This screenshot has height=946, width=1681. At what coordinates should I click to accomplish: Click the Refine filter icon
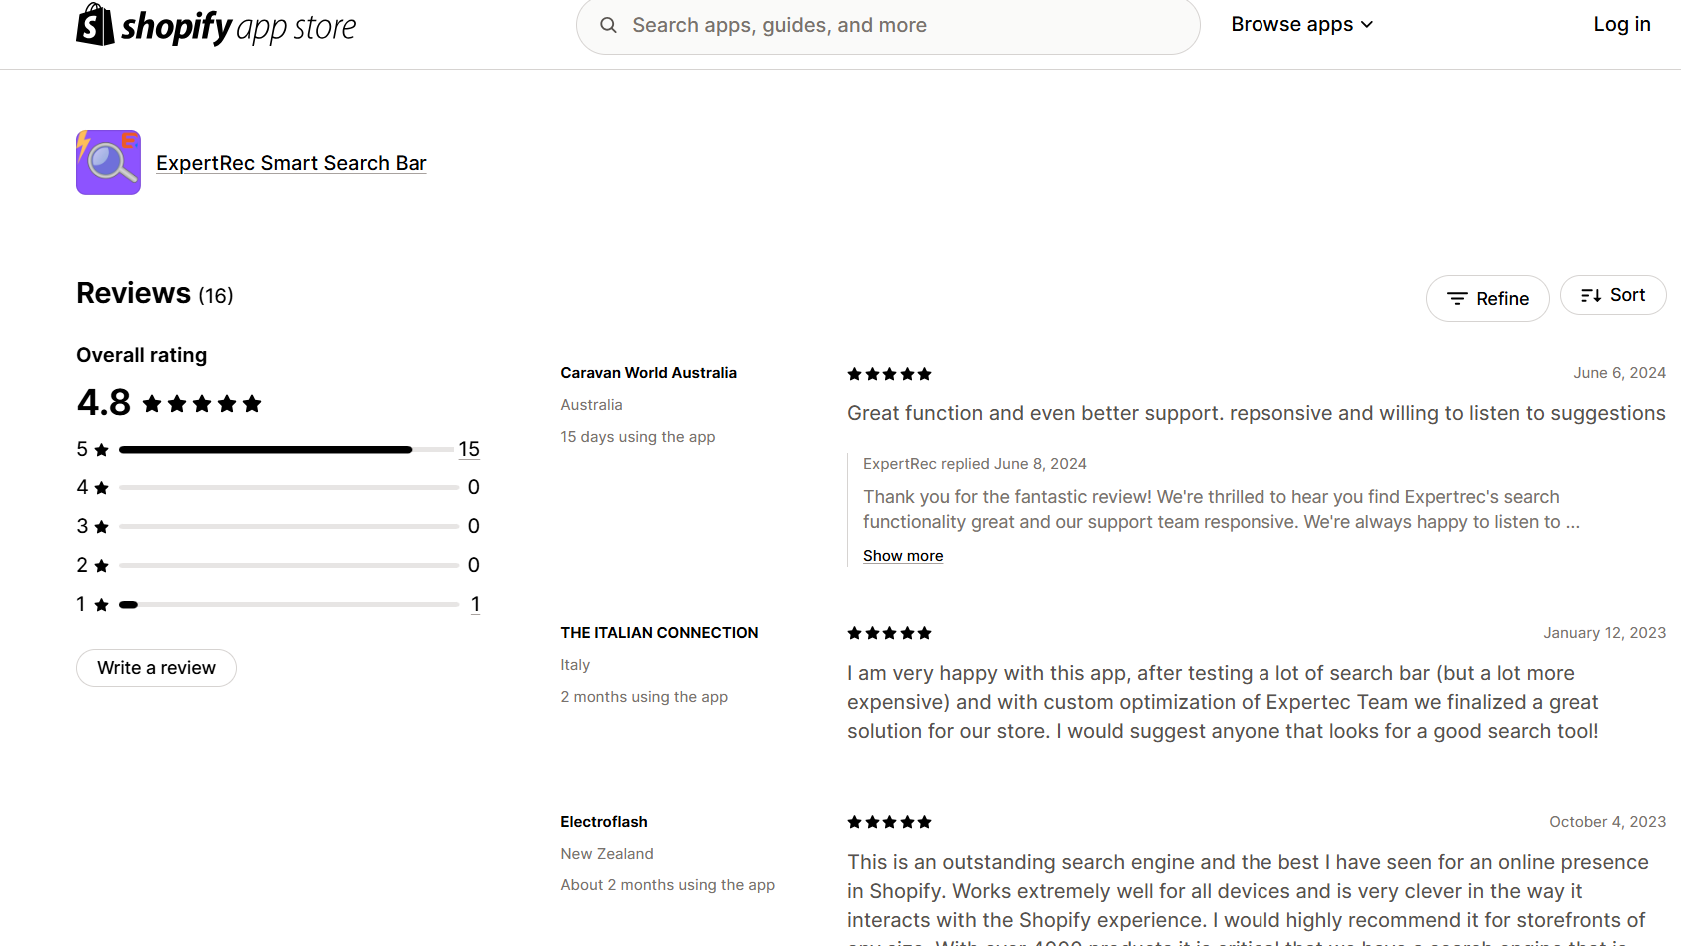(x=1457, y=299)
